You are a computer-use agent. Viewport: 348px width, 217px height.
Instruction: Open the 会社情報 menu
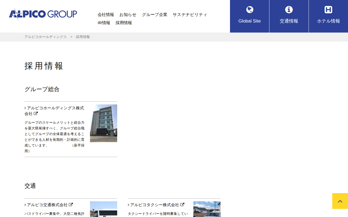pos(106,15)
